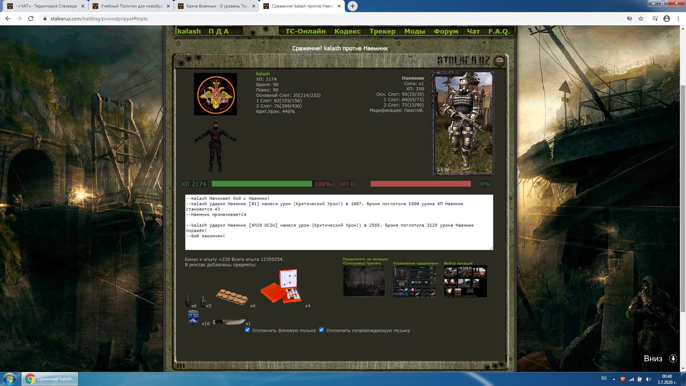
Task: Click Управление предметами link
Action: point(415,263)
